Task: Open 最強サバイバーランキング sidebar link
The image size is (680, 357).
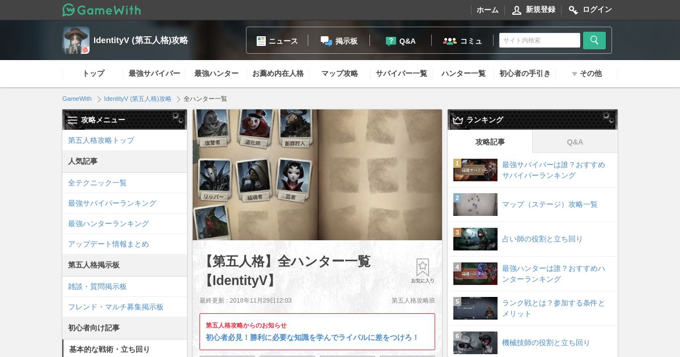Action: [125, 203]
